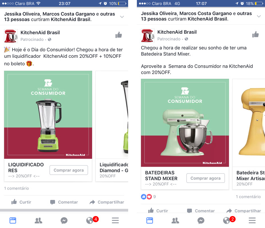The image size is (265, 228).
Task: Toggle Curtir on the left post
Action: pyautogui.click(x=21, y=202)
